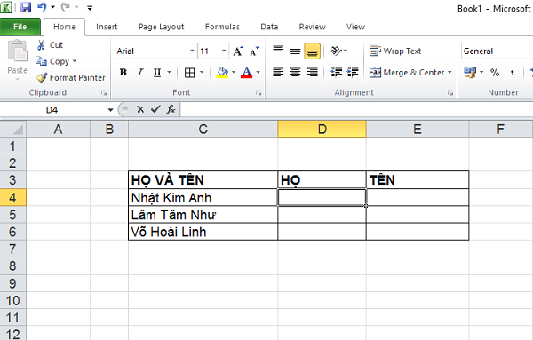Viewport: 533px width, 340px height.
Task: Switch to the Home tab
Action: (x=64, y=27)
